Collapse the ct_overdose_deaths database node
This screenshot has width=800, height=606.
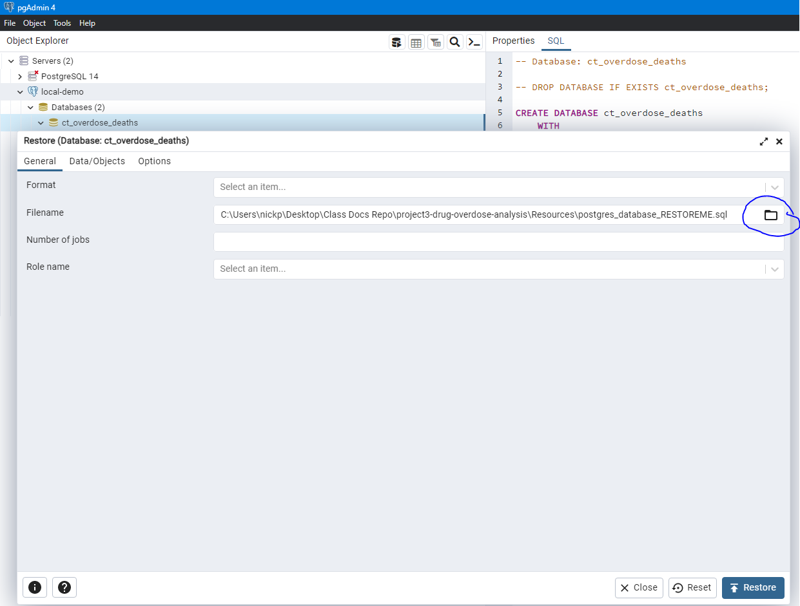(x=41, y=122)
